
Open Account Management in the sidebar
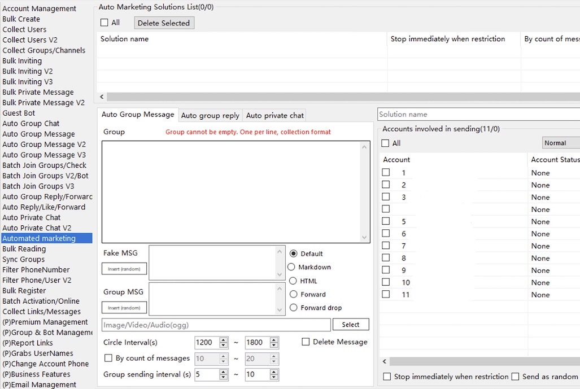(x=39, y=8)
